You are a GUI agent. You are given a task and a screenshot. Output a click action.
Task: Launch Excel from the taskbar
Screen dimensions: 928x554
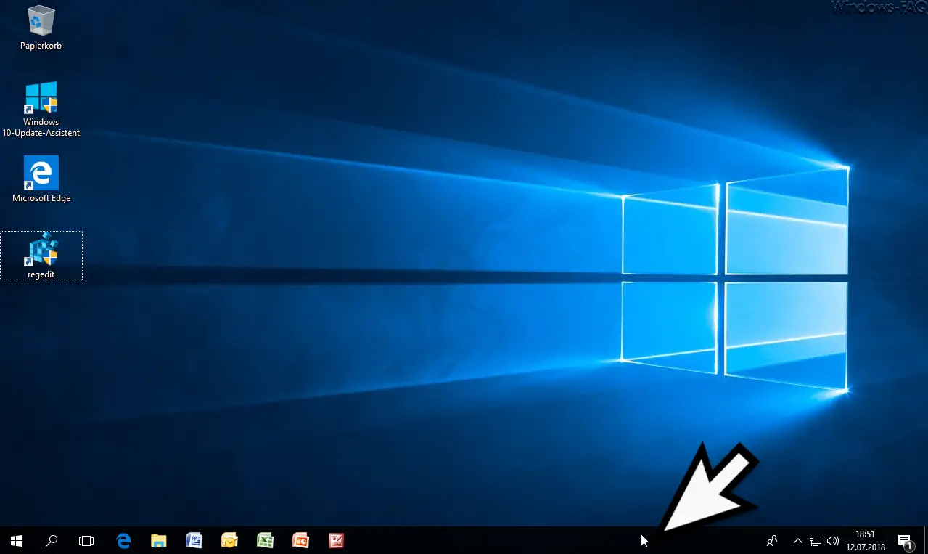pos(265,540)
